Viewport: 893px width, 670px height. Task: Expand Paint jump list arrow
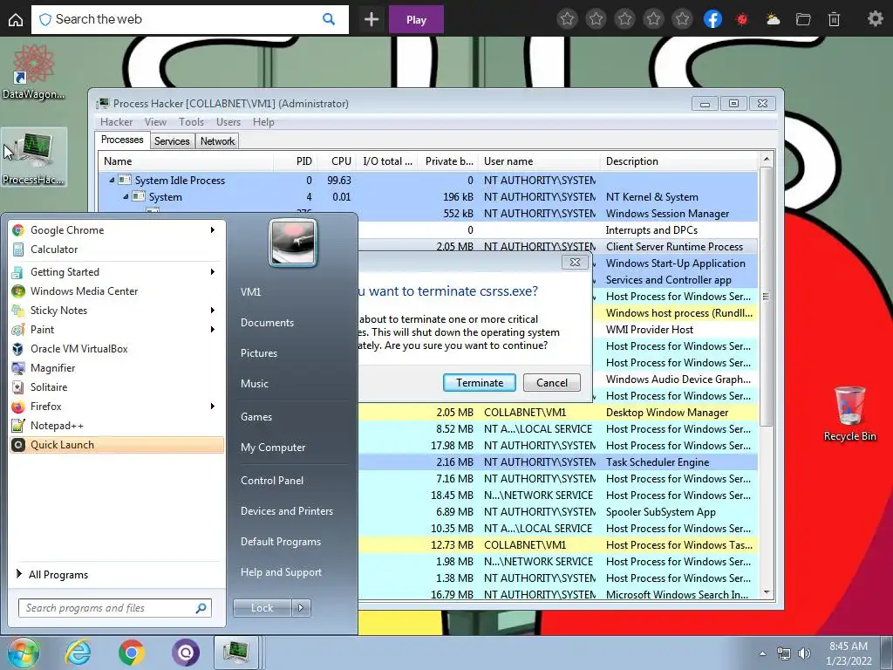213,329
